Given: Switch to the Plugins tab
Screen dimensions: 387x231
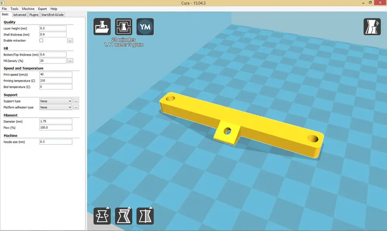Looking at the screenshot, I should click(34, 15).
